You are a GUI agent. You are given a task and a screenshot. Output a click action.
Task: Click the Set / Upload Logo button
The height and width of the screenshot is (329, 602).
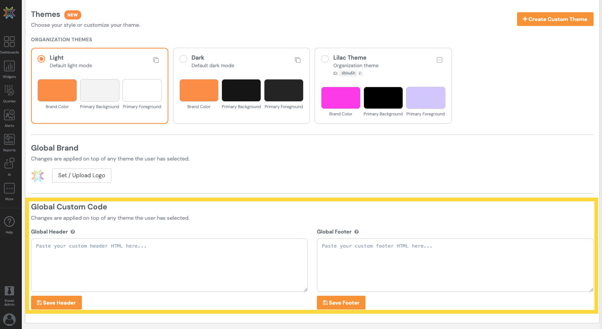82,175
